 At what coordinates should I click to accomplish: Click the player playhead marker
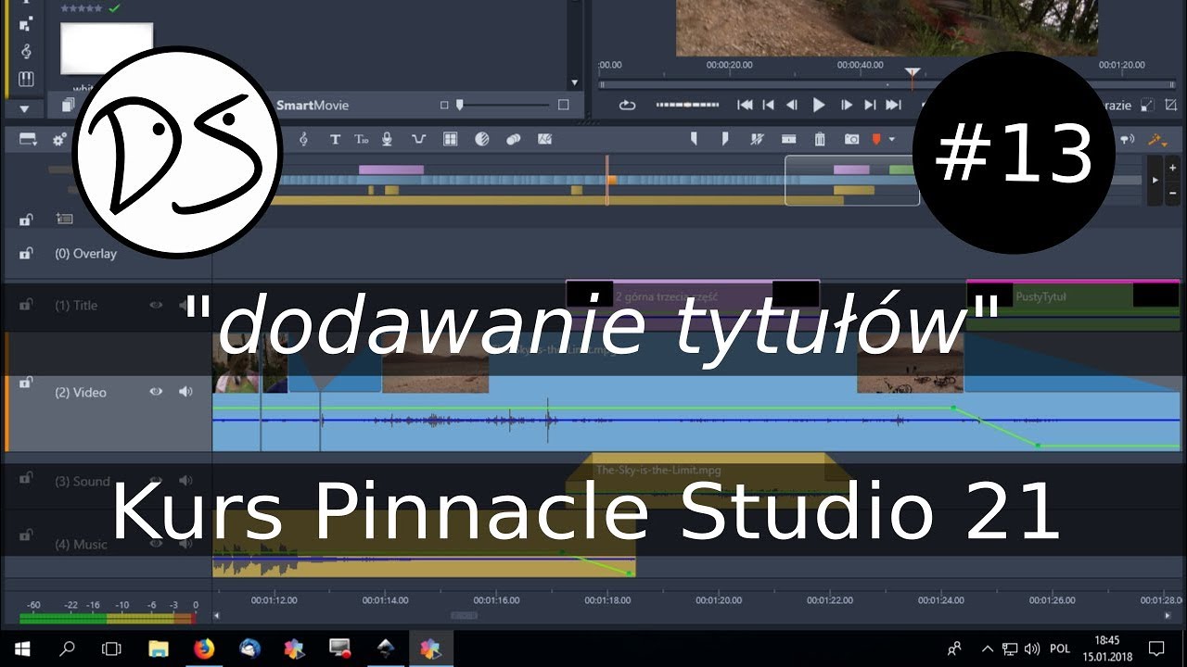point(913,74)
